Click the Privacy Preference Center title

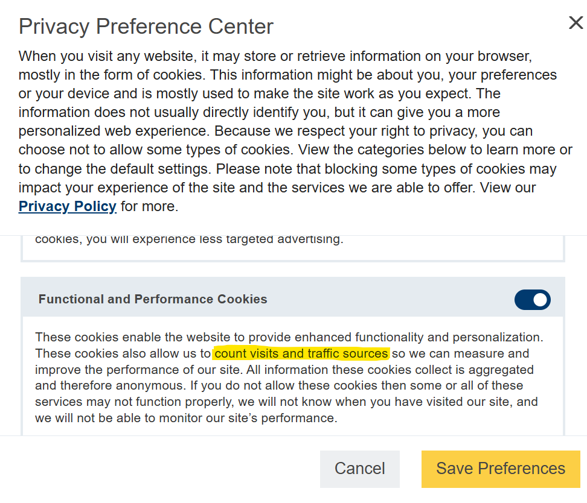(146, 27)
